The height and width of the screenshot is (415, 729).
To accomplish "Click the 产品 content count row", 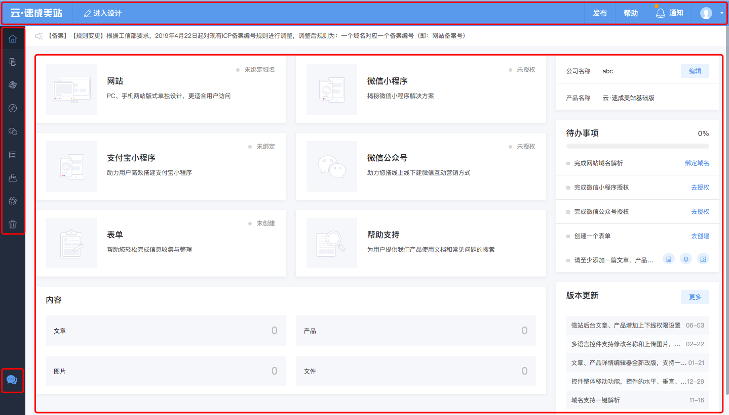I will point(416,331).
